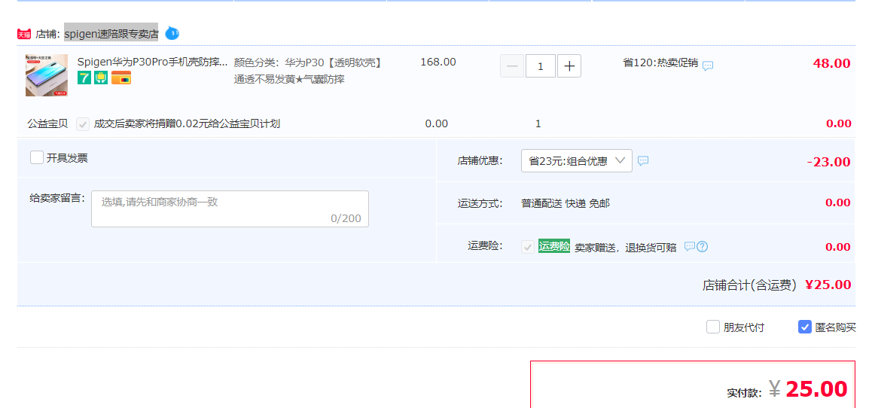Open the Wangwang chat droplet icon
The height and width of the screenshot is (408, 872).
tap(172, 33)
